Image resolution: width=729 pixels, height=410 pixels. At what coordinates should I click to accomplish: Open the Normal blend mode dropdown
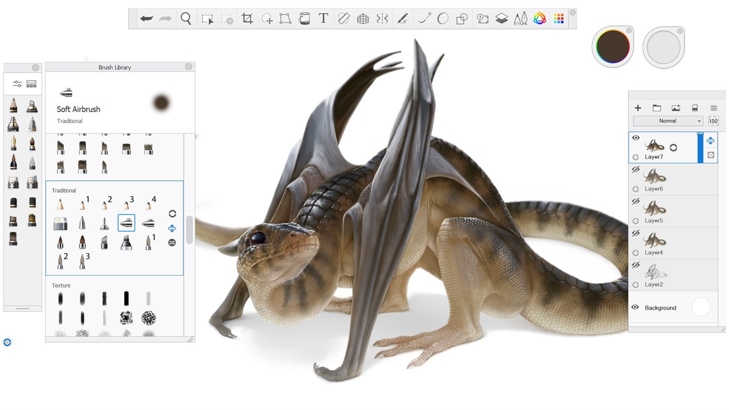pyautogui.click(x=668, y=121)
